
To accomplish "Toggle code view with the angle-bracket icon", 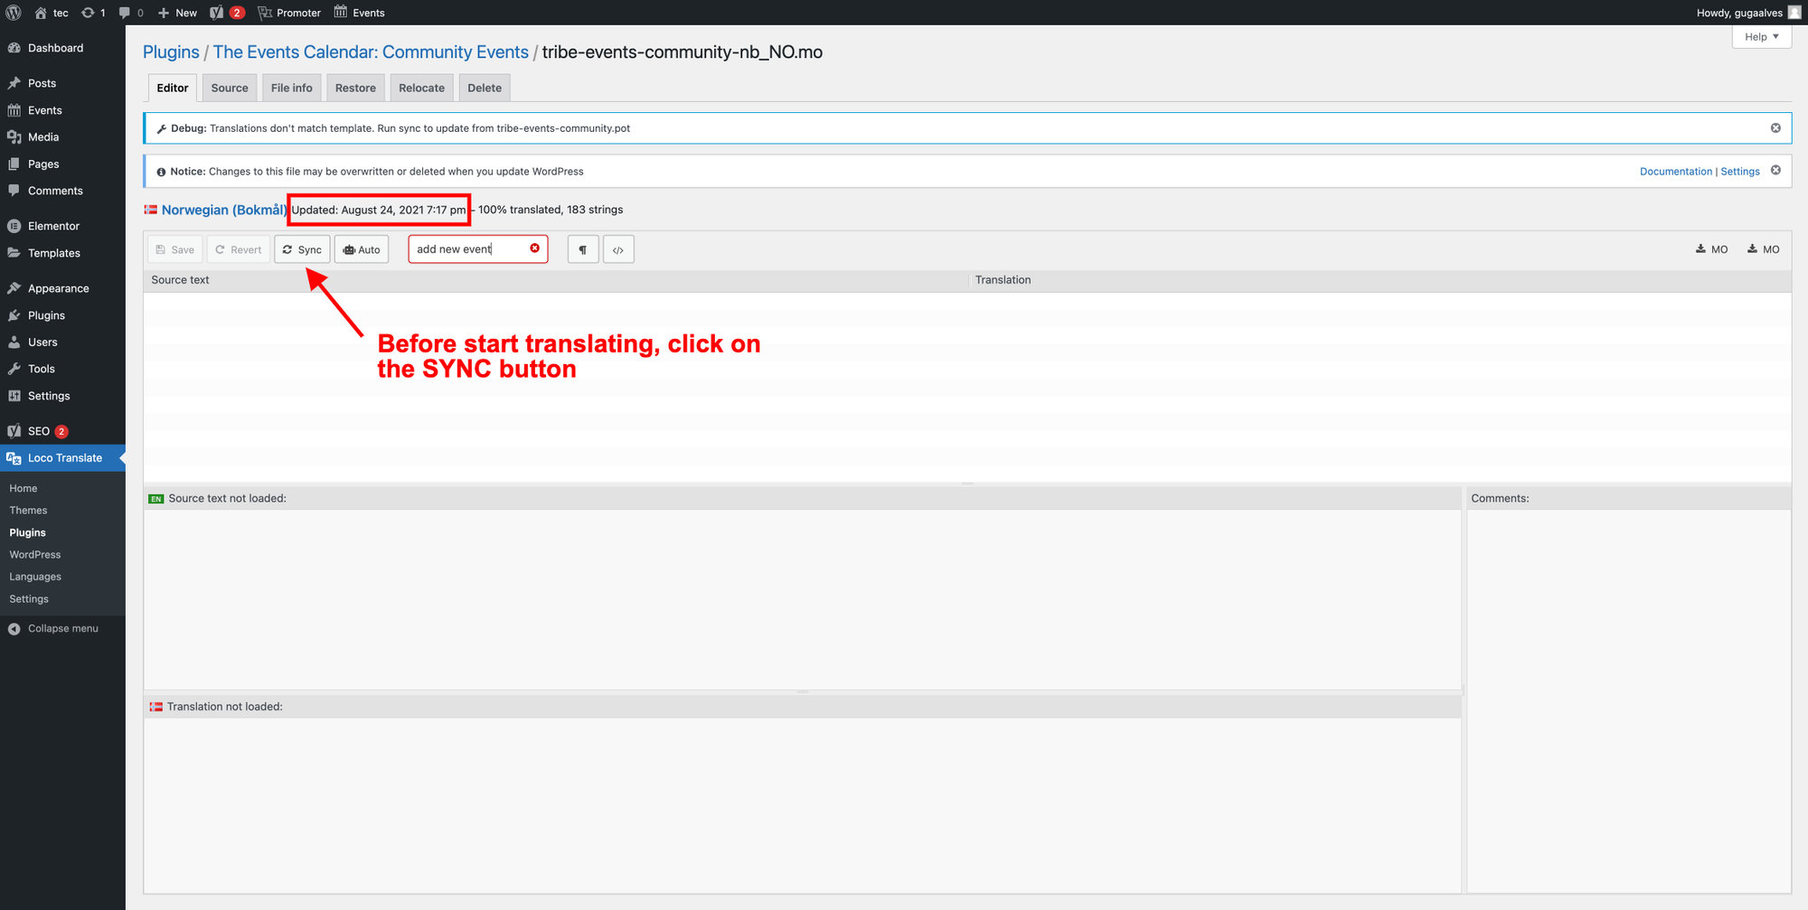I will tap(618, 249).
